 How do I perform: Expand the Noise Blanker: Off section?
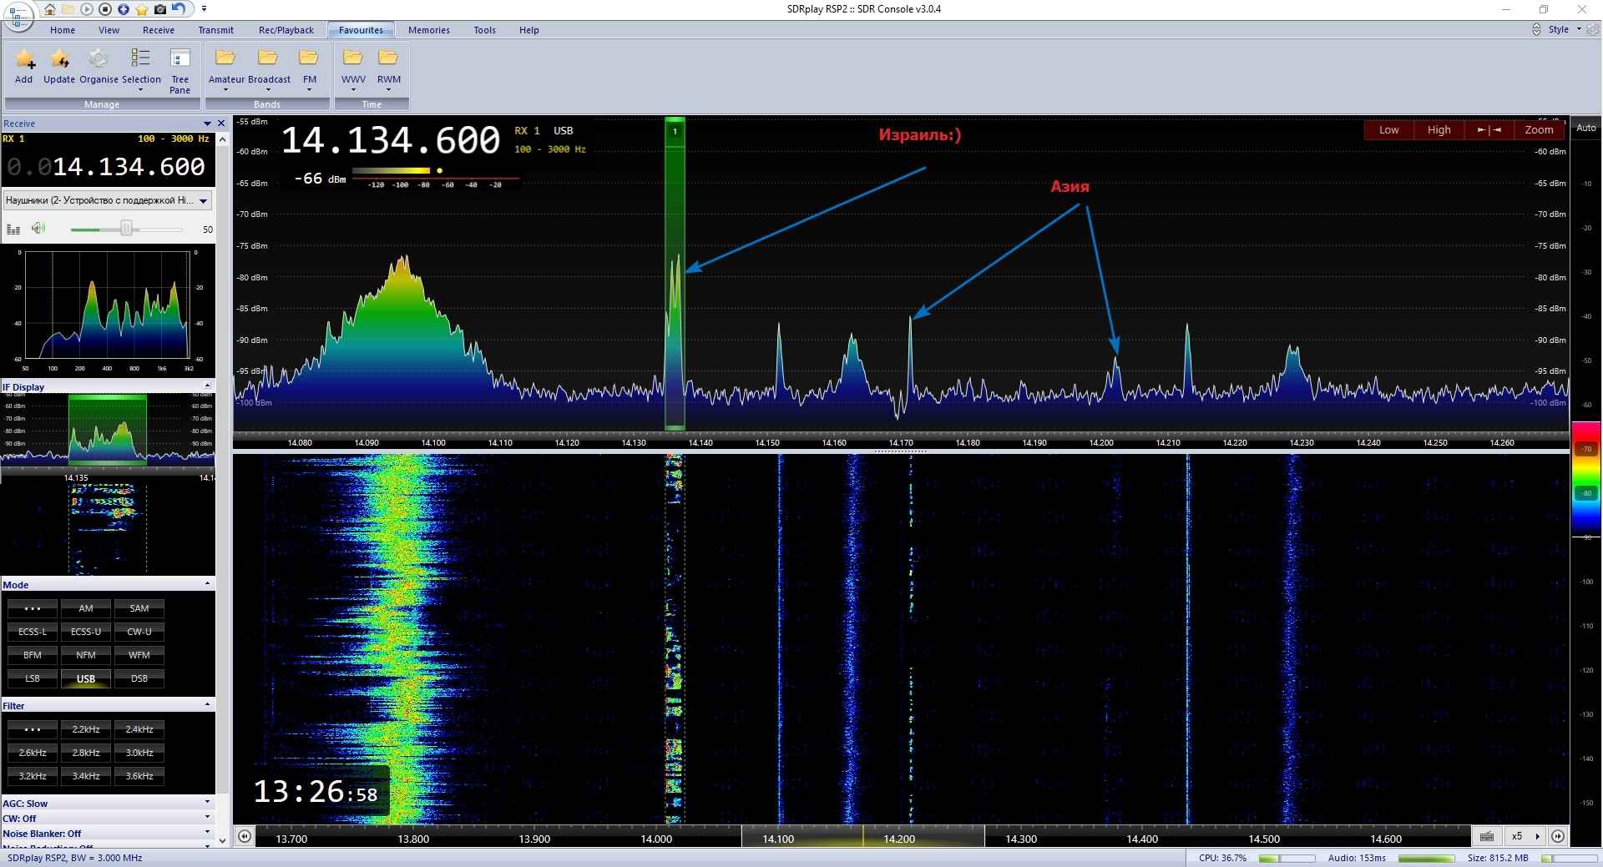click(108, 834)
